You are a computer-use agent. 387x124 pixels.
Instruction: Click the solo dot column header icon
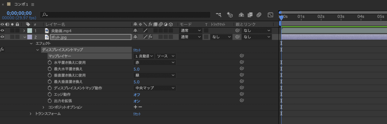click(x=12, y=24)
